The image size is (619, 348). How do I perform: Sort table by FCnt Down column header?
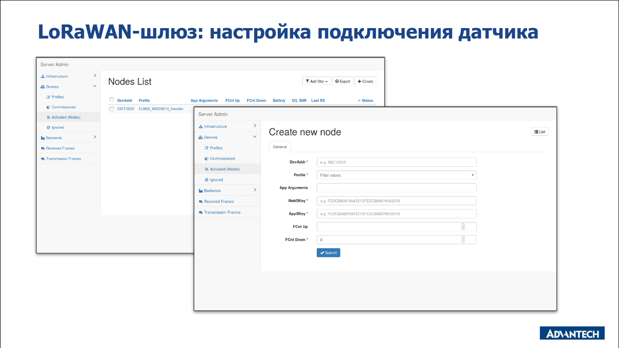pos(256,101)
